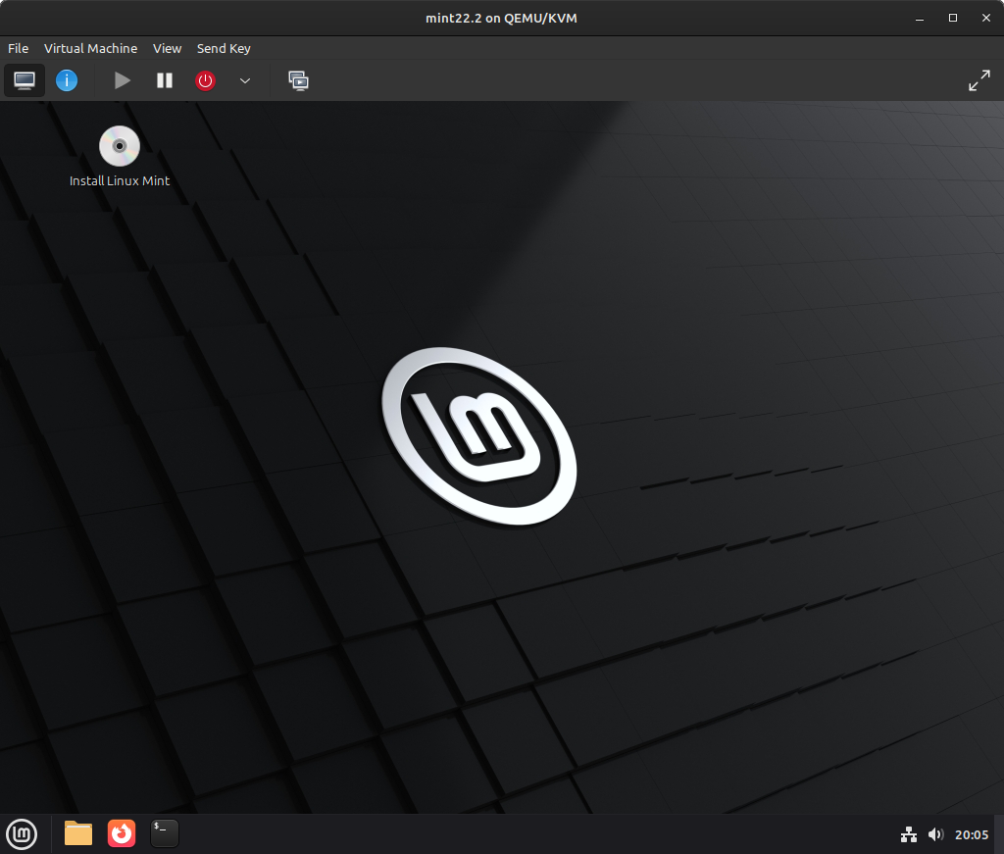Run the virtual machine
Viewport: 1004px width, 854px height.
pyautogui.click(x=122, y=80)
